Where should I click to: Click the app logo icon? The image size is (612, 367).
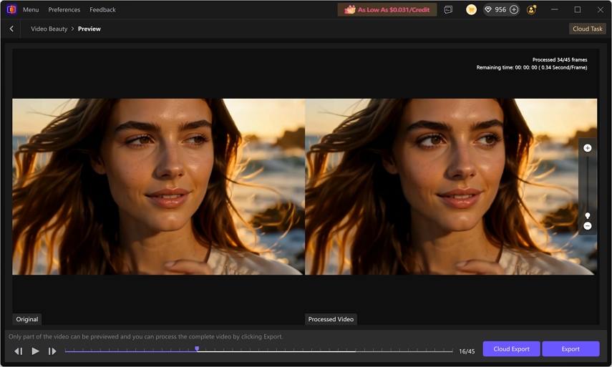coord(11,9)
